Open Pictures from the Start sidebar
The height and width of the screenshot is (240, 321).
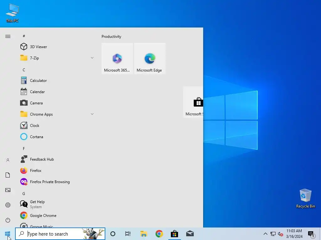coord(8,190)
